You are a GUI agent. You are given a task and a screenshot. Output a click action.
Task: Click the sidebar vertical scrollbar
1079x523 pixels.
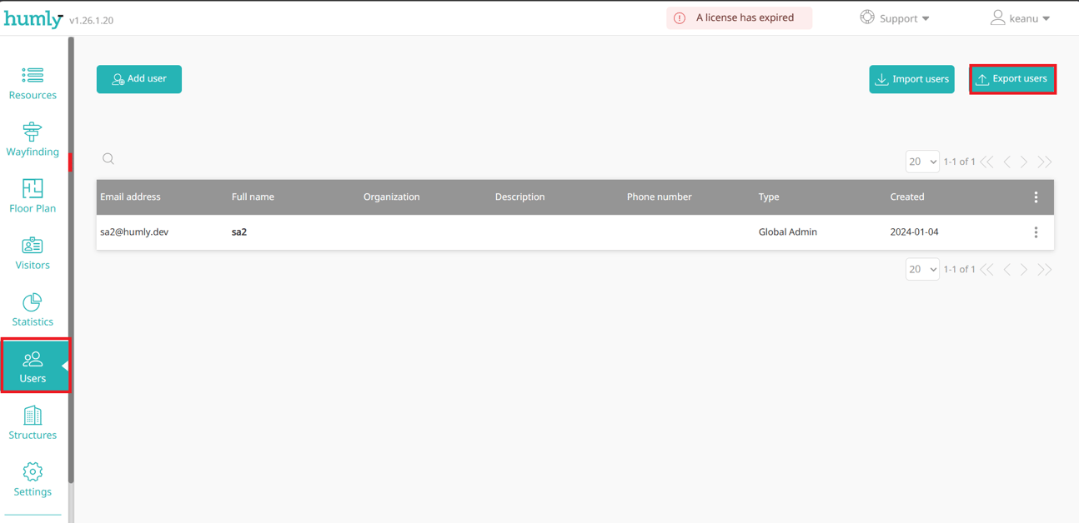click(71, 258)
